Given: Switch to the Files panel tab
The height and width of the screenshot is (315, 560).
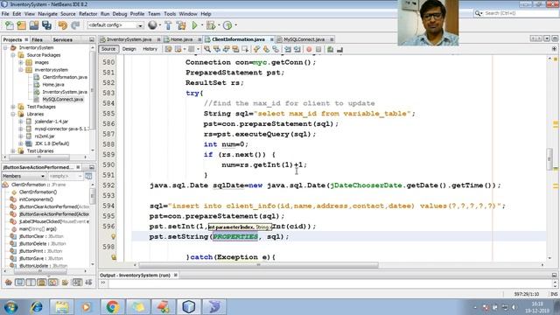Looking at the screenshot, I should coord(37,39).
